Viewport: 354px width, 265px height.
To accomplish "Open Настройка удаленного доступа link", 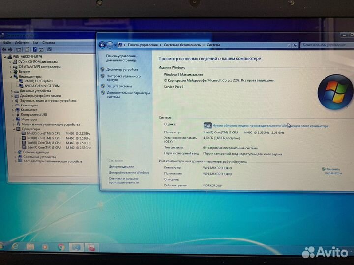I will point(123,78).
